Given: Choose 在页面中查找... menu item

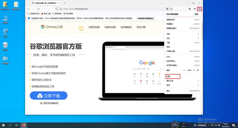Looking at the screenshot, I should [183, 65].
